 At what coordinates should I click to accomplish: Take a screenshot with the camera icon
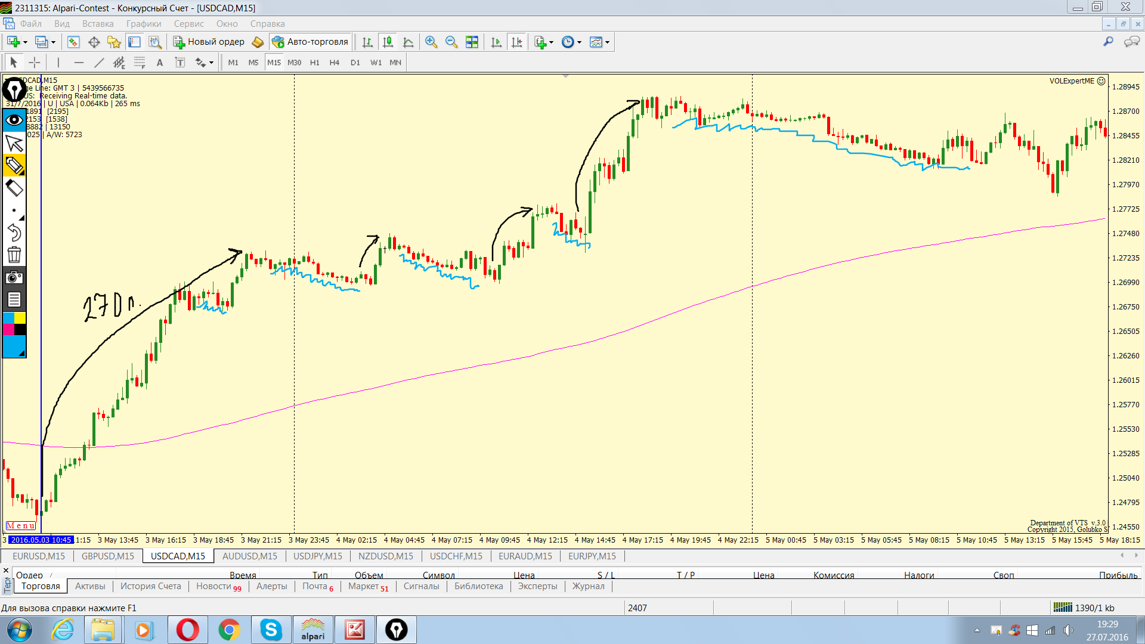point(14,277)
